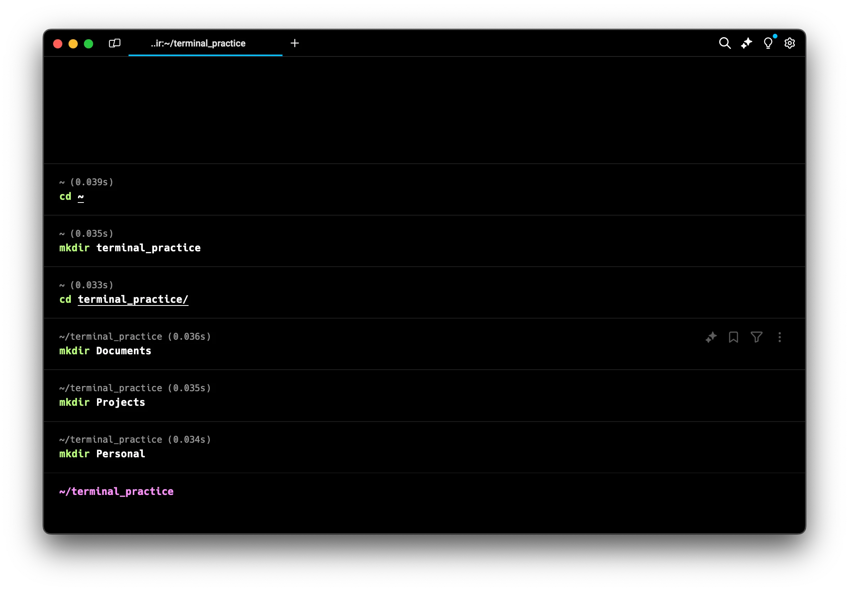849x591 pixels.
Task: Open settings gear icon
Action: click(x=790, y=43)
